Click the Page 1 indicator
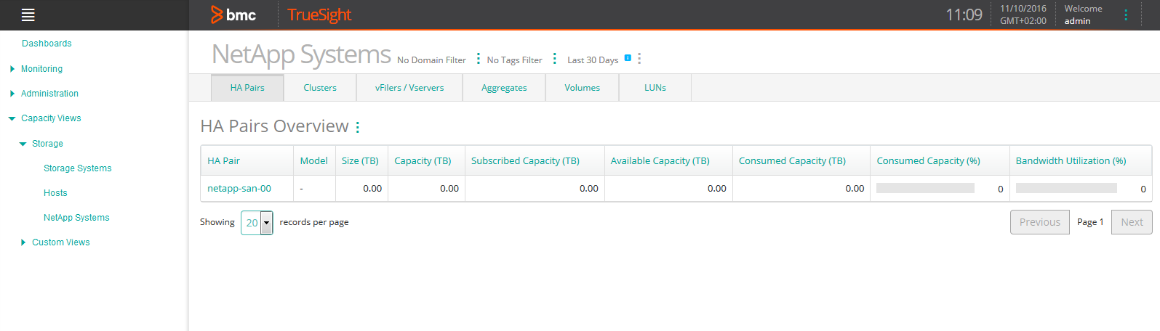This screenshot has width=1160, height=331. 1090,222
